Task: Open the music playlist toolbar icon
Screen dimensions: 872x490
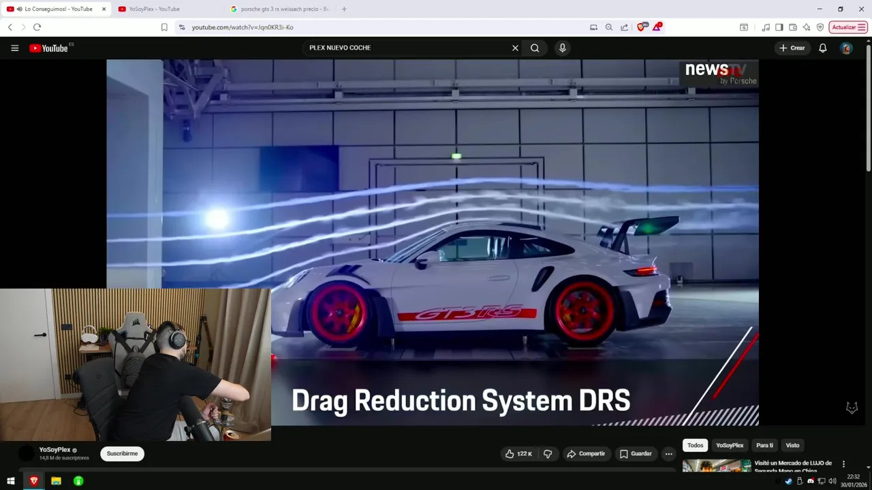Action: coord(766,27)
